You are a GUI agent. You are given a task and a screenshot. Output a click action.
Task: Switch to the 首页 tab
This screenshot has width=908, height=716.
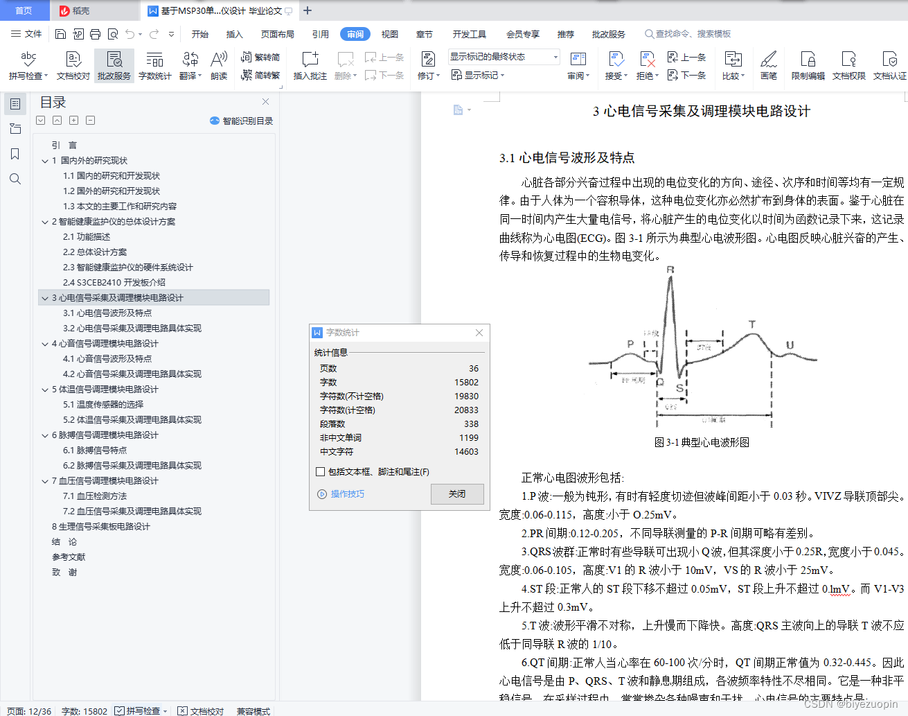[x=24, y=10]
